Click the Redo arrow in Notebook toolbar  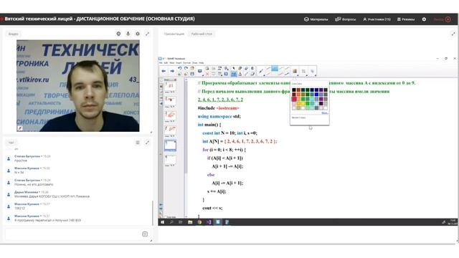(186, 69)
